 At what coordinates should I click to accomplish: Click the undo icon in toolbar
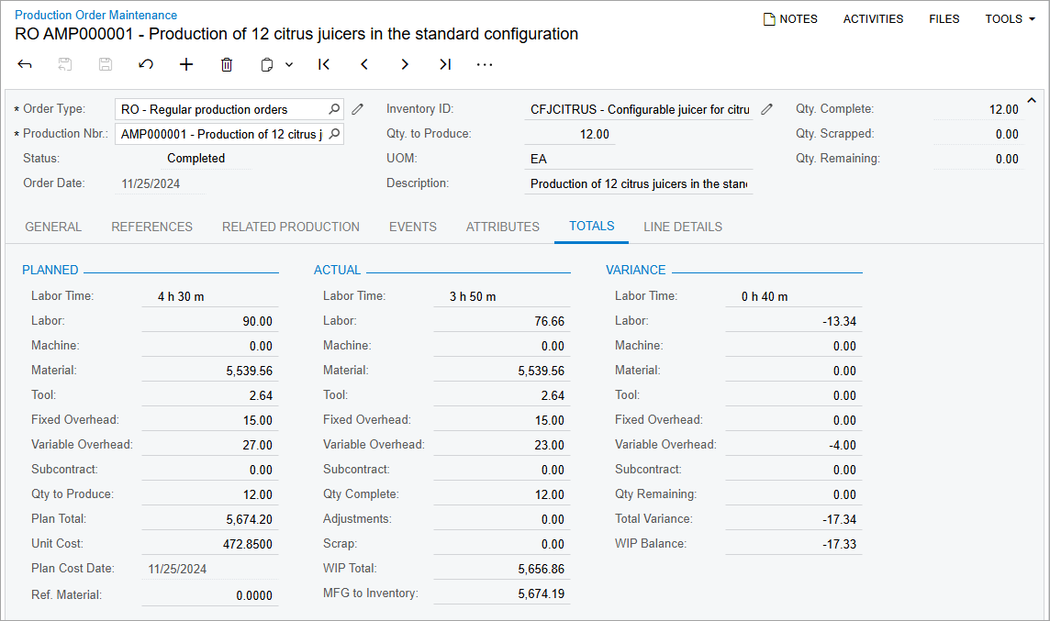click(145, 64)
